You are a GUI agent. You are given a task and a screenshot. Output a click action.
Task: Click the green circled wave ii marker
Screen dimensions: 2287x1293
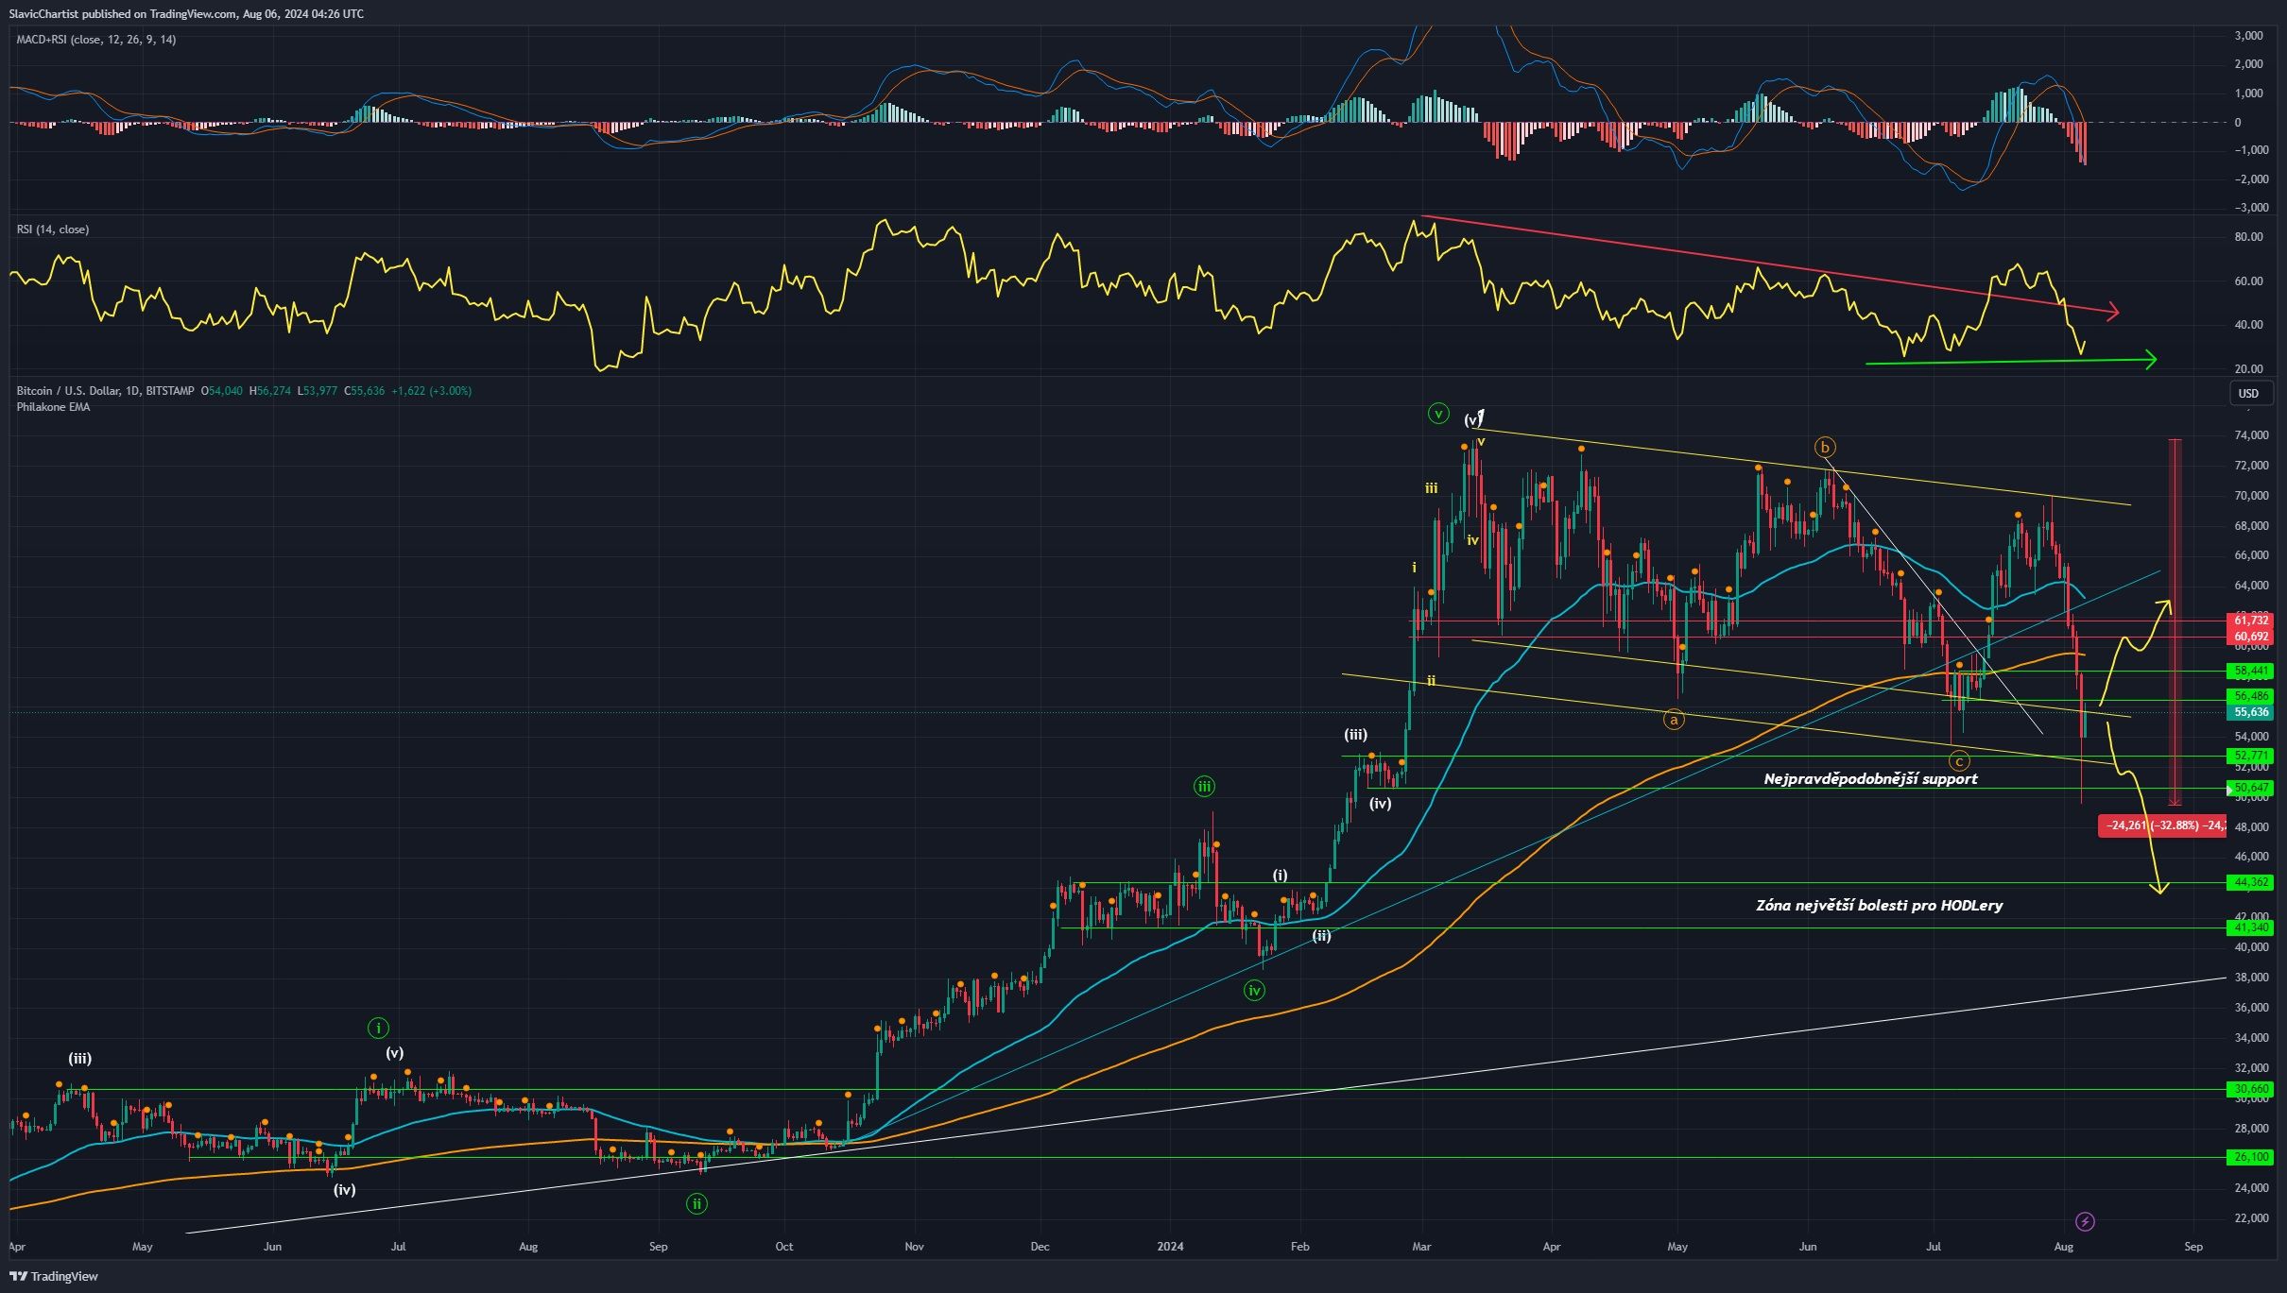click(696, 1203)
